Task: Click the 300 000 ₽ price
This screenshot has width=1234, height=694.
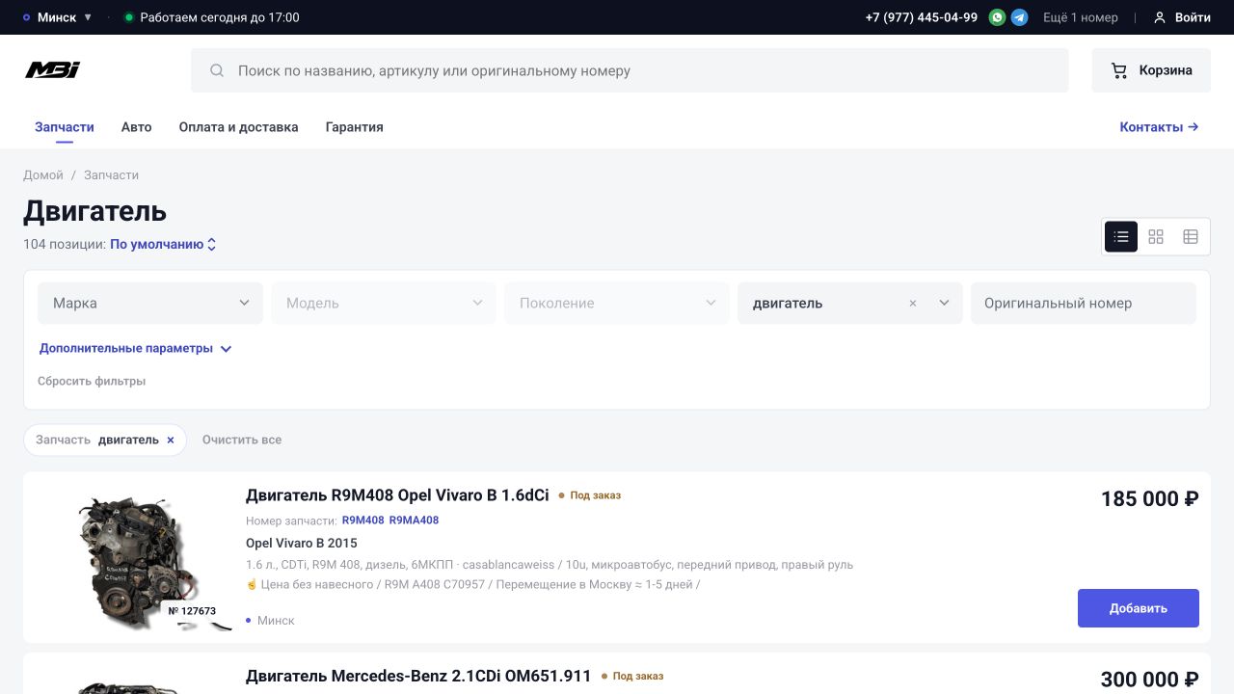Action: [1150, 680]
